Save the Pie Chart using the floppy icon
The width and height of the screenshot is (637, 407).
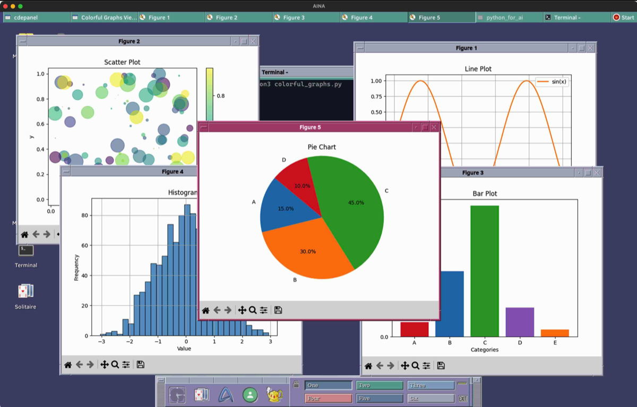pos(278,310)
